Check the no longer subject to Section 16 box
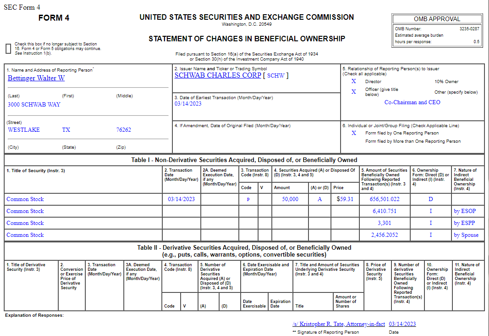Viewport: 489px width, 336px height. (8, 49)
